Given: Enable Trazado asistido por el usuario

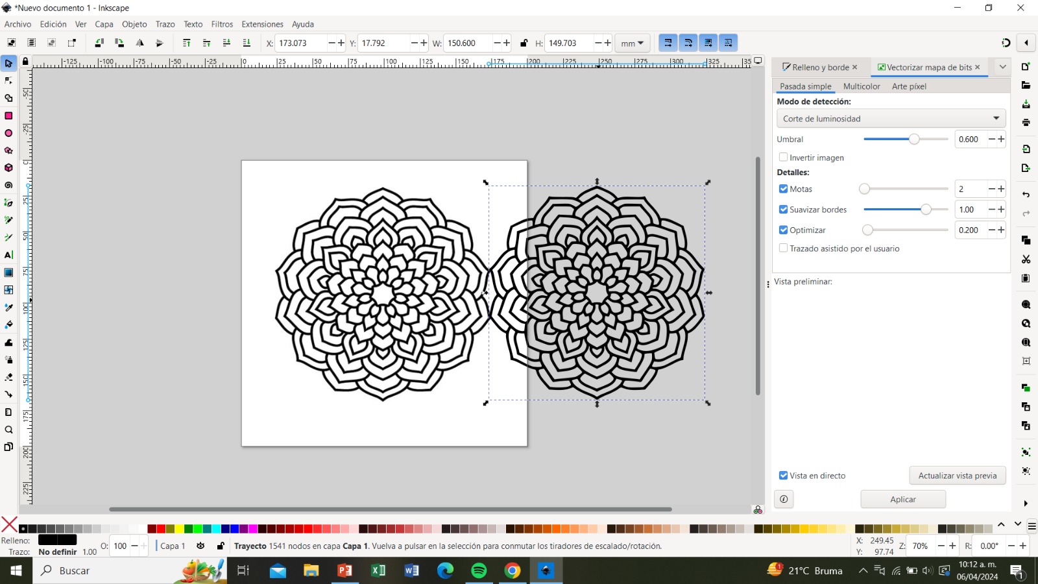Looking at the screenshot, I should pos(783,248).
